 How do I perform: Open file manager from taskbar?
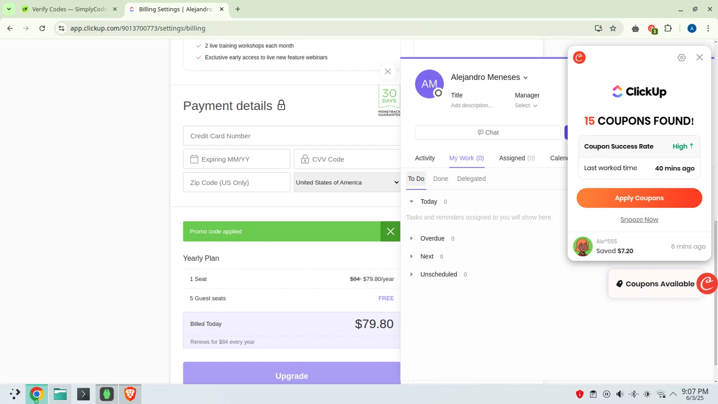(60, 394)
